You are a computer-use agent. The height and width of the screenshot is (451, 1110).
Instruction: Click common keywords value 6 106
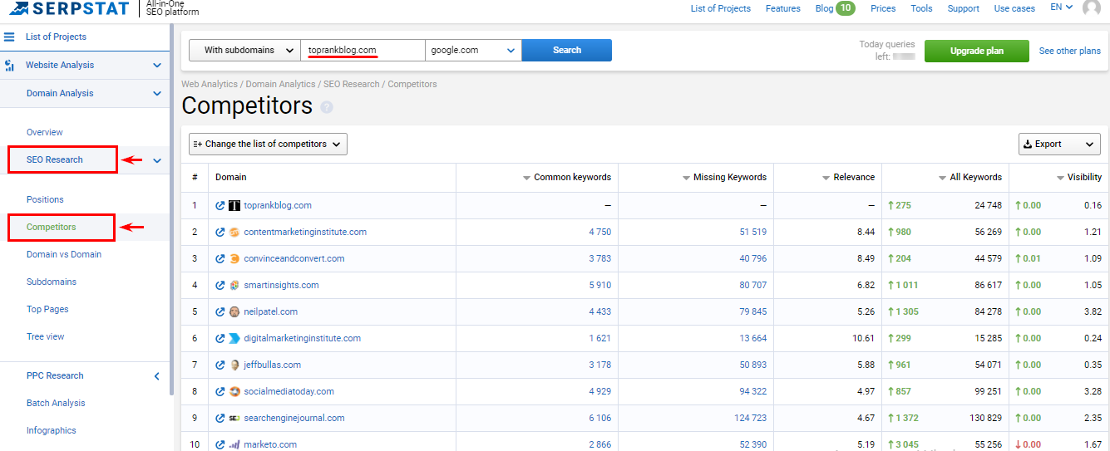600,418
